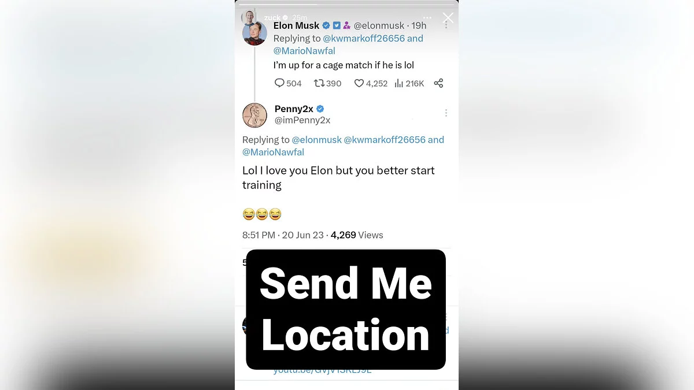The width and height of the screenshot is (694, 390).
Task: Click the 4,269 Views count
Action: point(357,235)
